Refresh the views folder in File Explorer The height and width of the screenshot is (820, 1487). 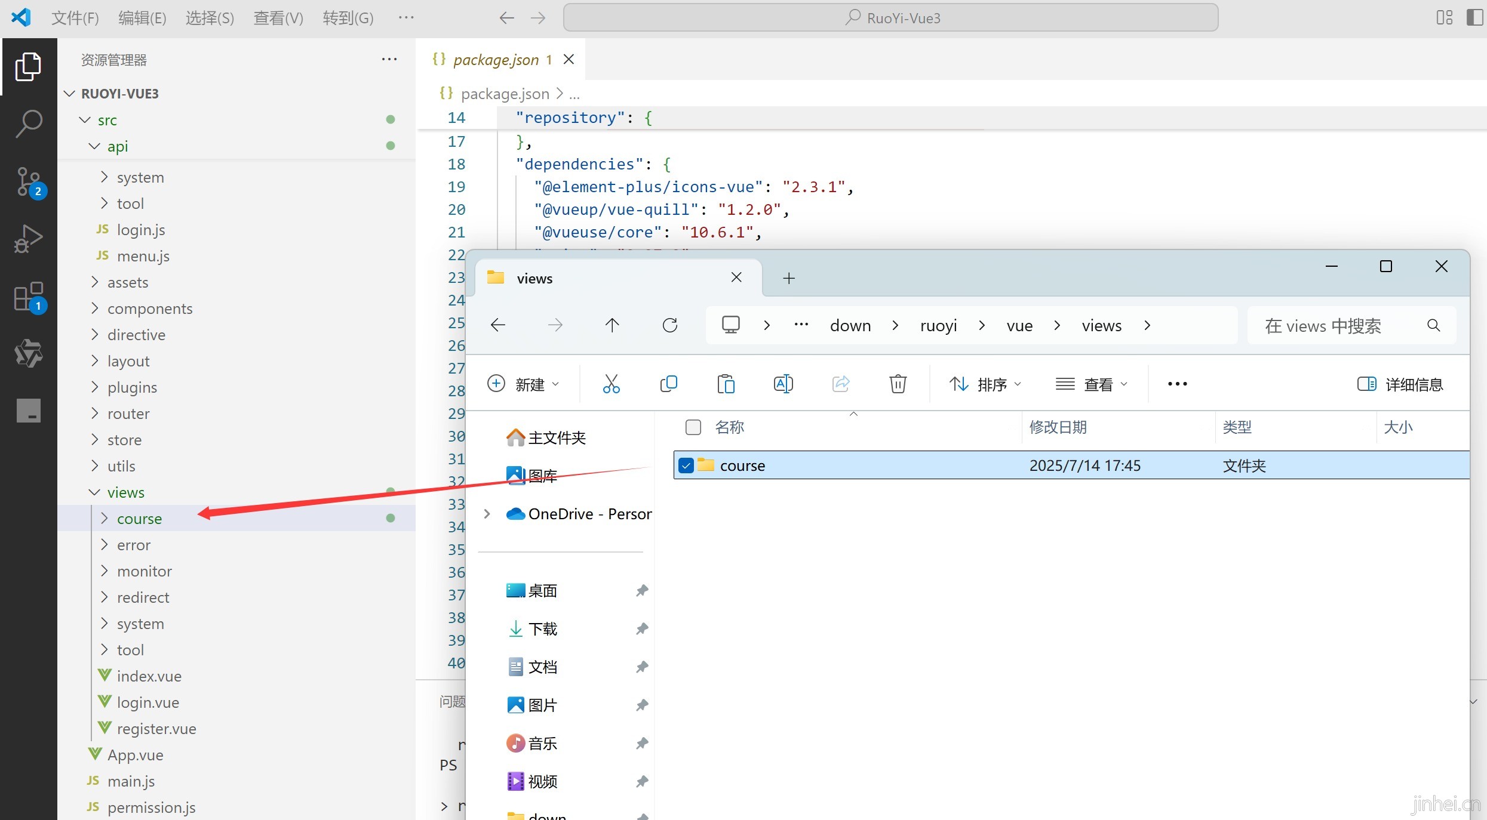click(x=670, y=325)
